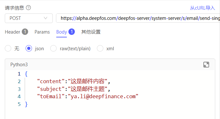The height and width of the screenshot is (119, 220).
Task: Switch to the Header tab
Action: coord(12,32)
